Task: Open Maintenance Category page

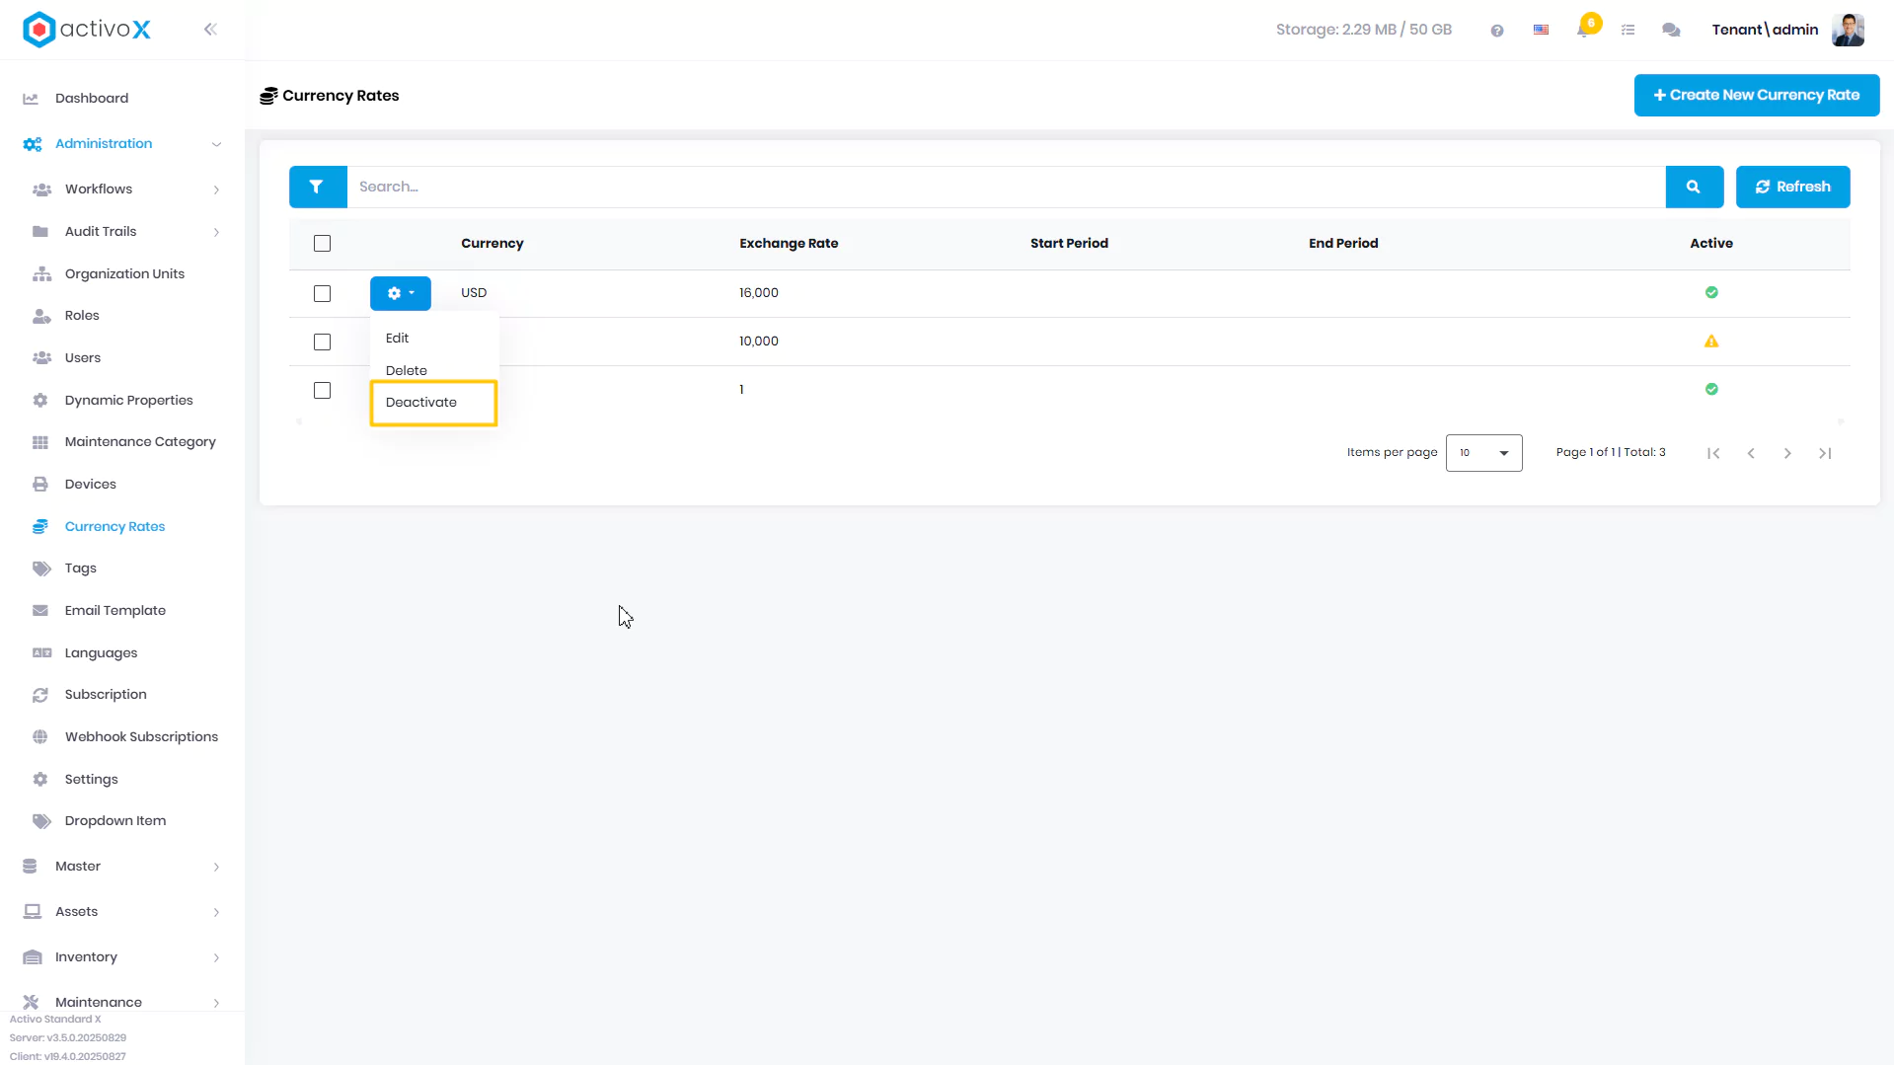Action: coord(140,442)
